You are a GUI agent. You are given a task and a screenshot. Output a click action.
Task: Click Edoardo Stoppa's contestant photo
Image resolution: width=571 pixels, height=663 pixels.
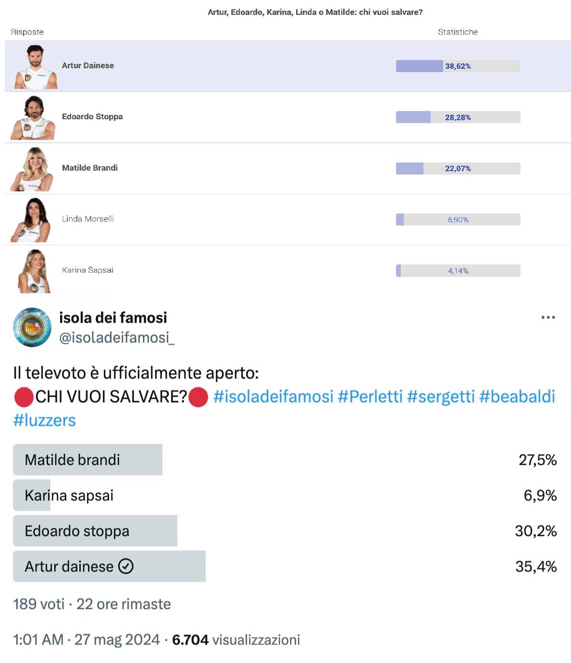coord(33,118)
